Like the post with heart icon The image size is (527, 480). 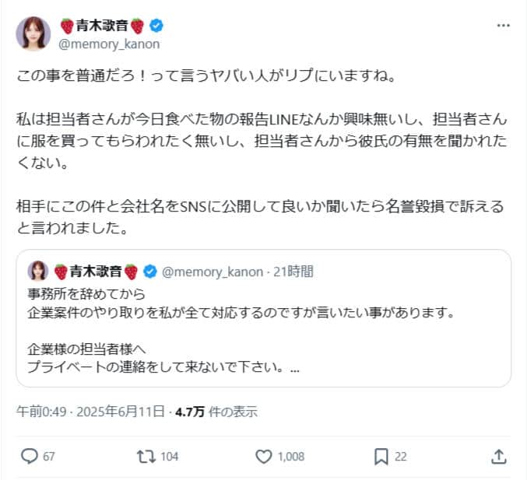264,457
